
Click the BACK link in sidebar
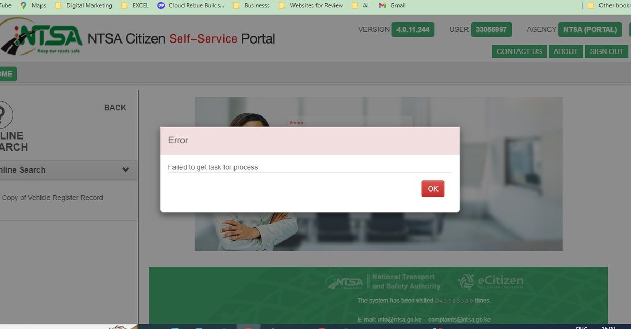115,108
